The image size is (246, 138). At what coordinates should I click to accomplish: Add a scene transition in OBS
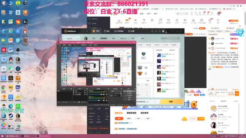[x=116, y=94]
